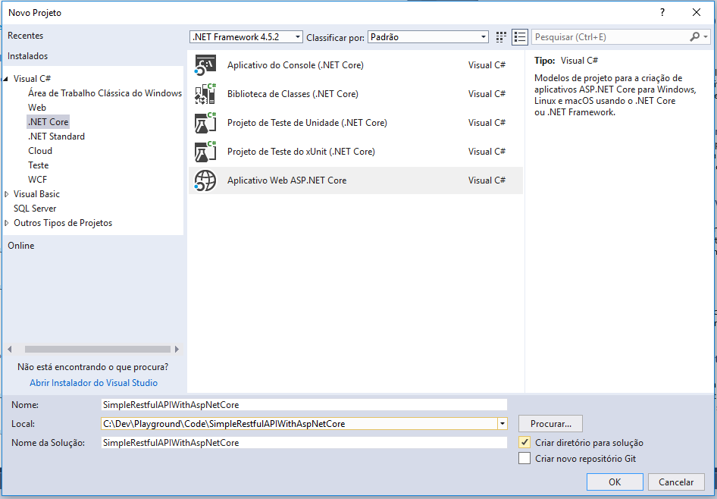Select Web under Visual C#
The image size is (717, 499).
[37, 108]
